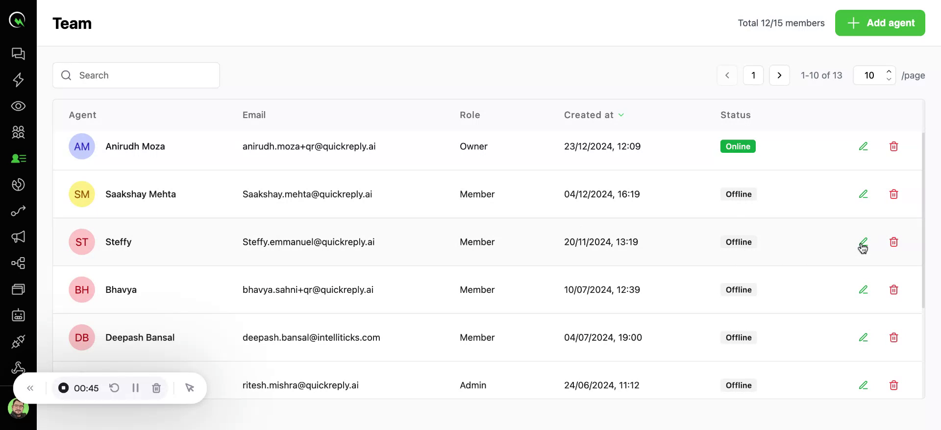Image resolution: width=941 pixels, height=430 pixels.
Task: Pause the screen recording
Action: [x=135, y=388]
